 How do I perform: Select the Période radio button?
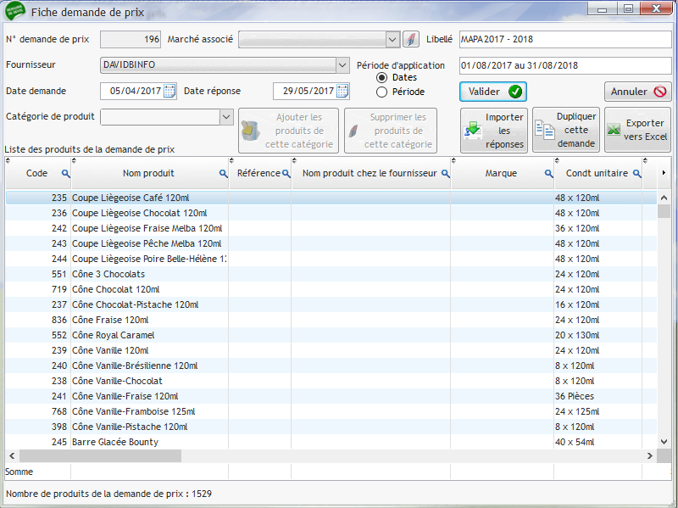pyautogui.click(x=381, y=92)
